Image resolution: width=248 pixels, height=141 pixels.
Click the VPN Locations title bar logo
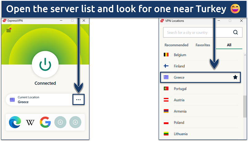pyautogui.click(x=162, y=21)
